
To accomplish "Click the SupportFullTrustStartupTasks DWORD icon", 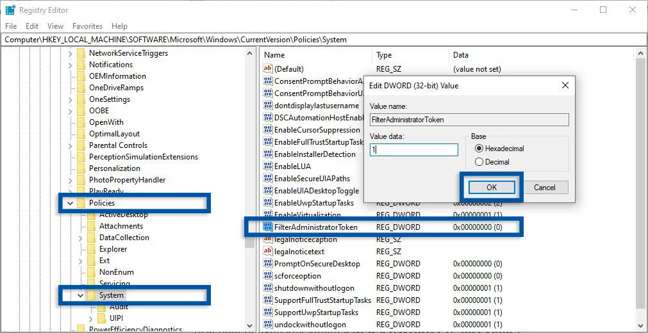I will pos(268,300).
